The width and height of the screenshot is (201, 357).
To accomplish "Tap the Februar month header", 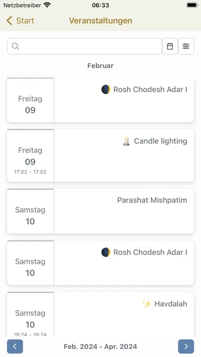I will click(100, 66).
